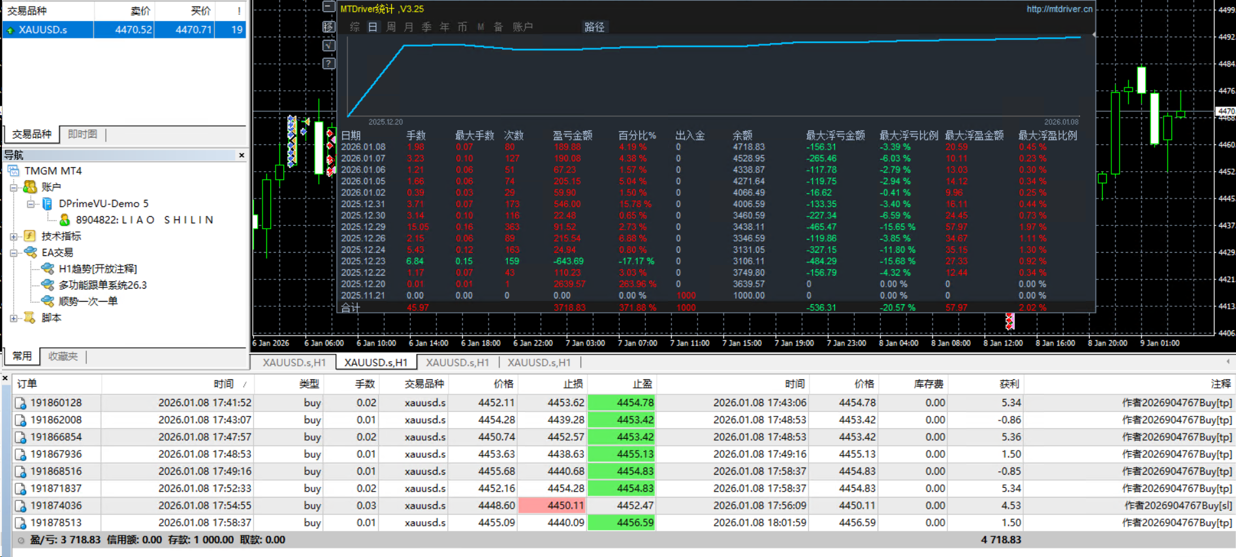
Task: Toggle the √ checkmark button beside statistics panel
Action: (328, 45)
